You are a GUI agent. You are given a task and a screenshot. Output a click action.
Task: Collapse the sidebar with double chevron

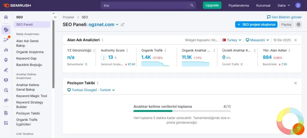coord(55,17)
